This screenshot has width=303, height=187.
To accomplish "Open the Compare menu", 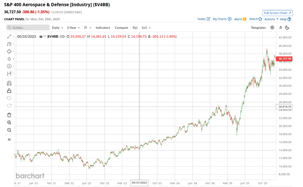I will [x=121, y=28].
